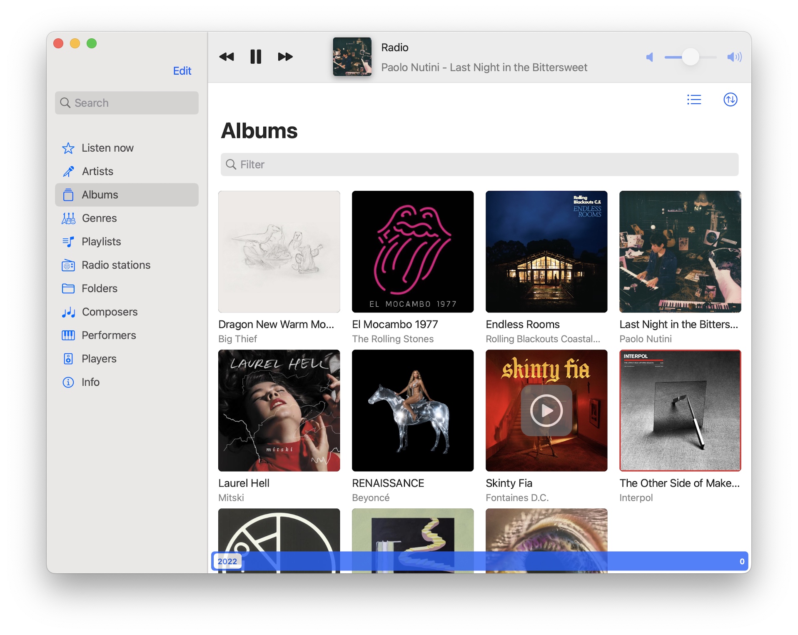Open The Other Side of Make-Believe cover

point(680,410)
